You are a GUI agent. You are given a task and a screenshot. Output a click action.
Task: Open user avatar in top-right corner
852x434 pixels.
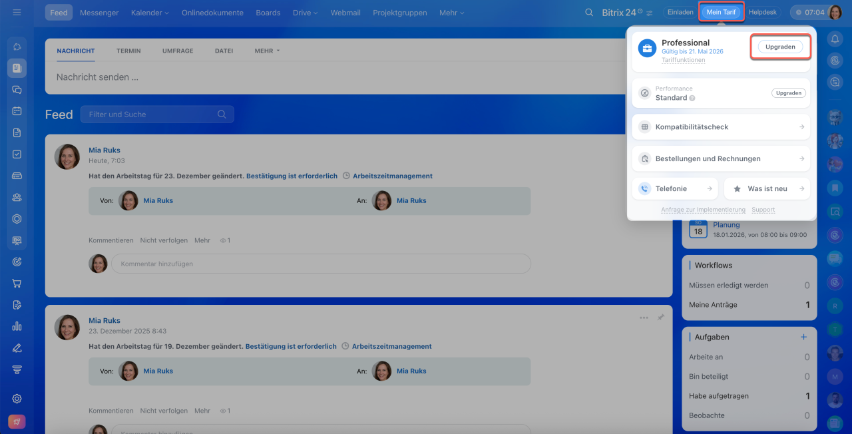835,13
